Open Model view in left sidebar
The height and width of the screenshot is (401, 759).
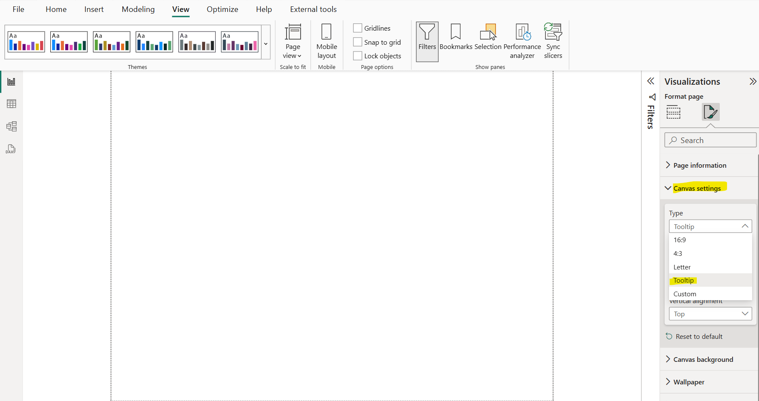[x=12, y=126]
